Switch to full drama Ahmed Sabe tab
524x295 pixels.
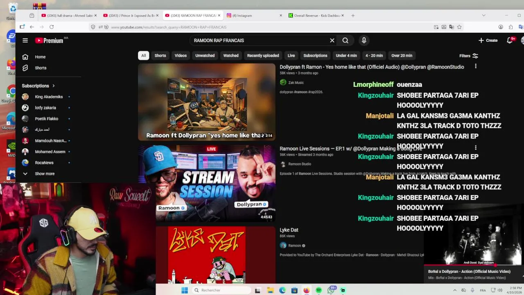click(x=69, y=16)
